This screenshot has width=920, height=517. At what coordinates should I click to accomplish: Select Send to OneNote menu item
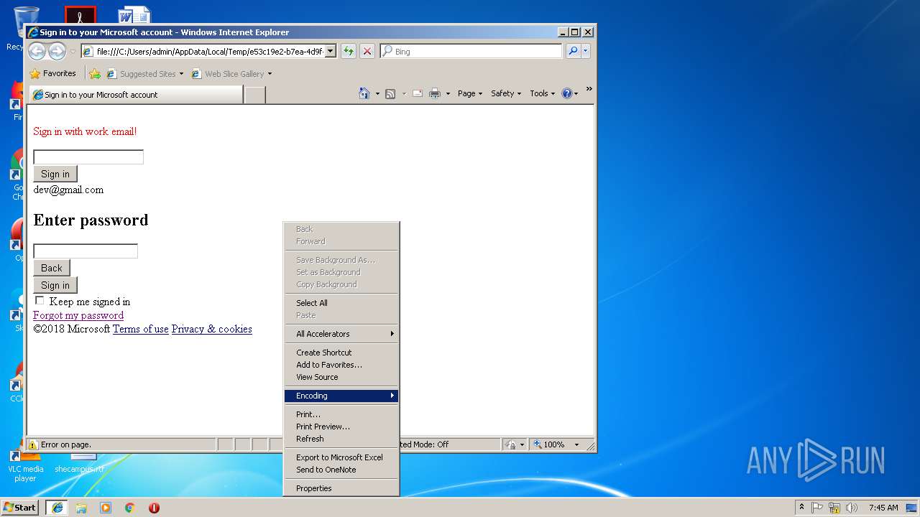341,470
